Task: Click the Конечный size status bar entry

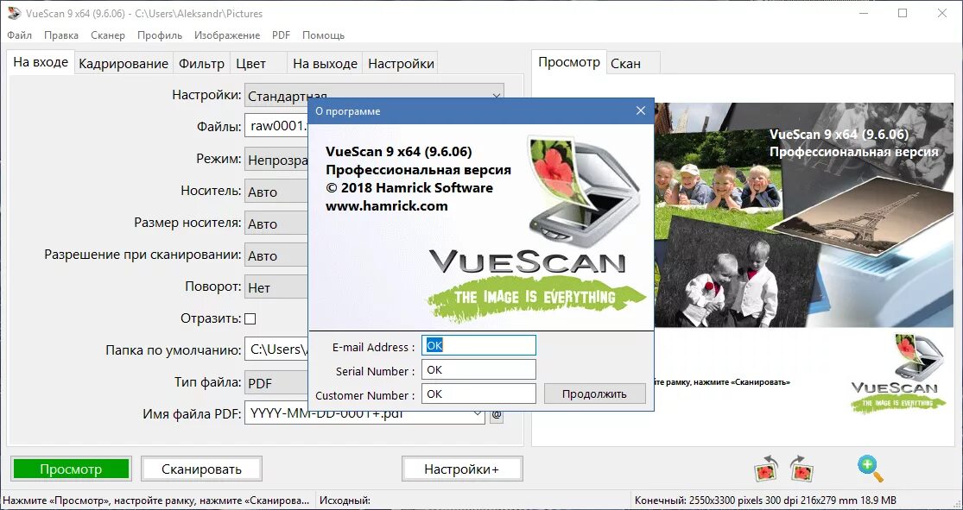Action: point(765,501)
